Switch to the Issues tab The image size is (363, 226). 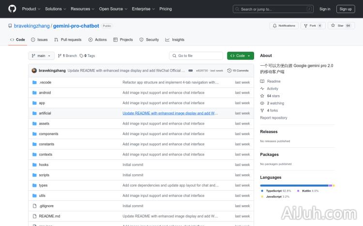pos(39,40)
